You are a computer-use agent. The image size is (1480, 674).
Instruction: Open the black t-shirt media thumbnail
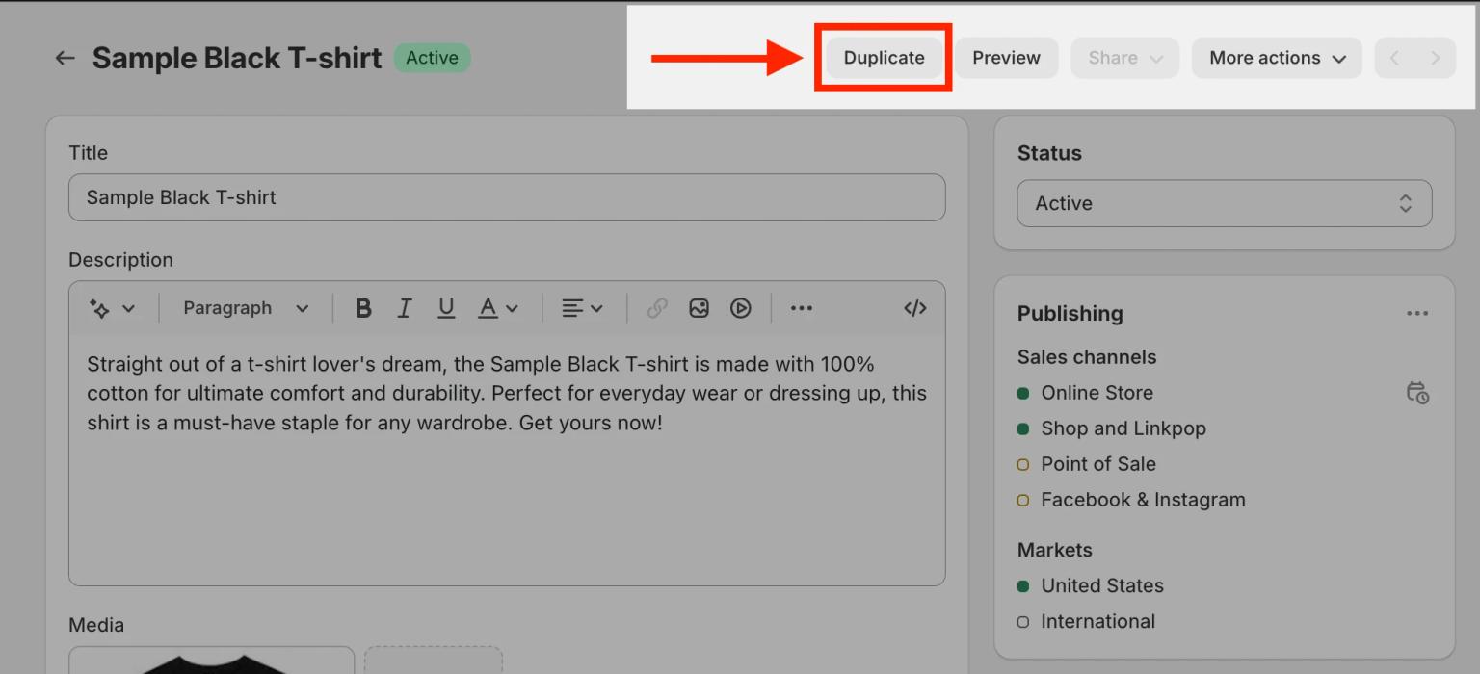click(x=212, y=661)
